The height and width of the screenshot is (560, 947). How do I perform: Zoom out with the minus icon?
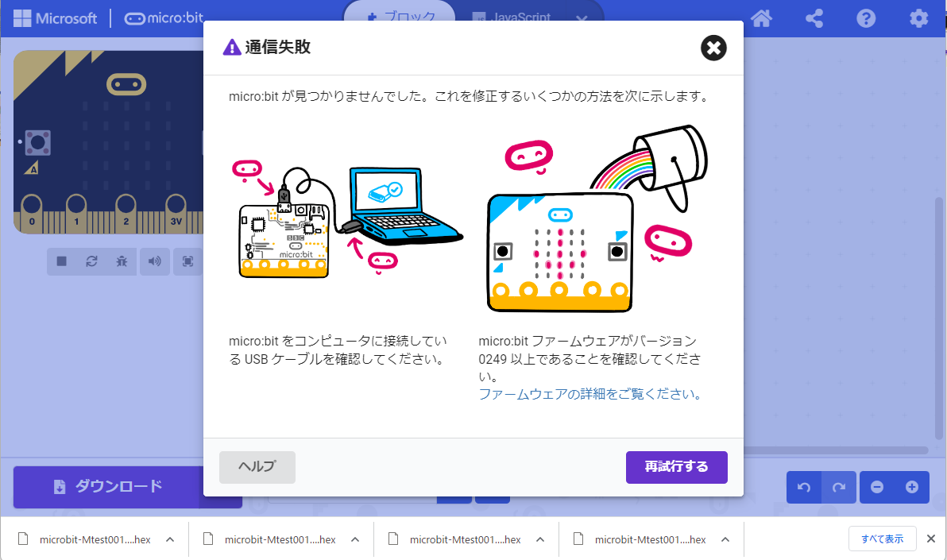point(877,487)
